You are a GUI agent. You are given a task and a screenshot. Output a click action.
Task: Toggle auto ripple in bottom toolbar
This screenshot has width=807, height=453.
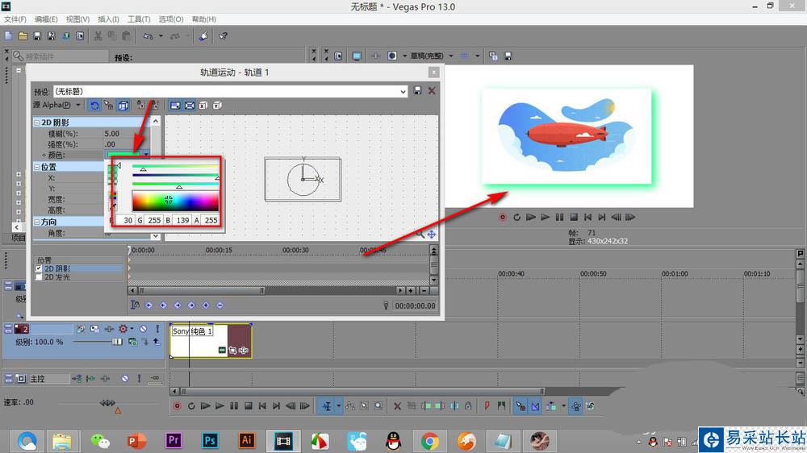pos(550,405)
